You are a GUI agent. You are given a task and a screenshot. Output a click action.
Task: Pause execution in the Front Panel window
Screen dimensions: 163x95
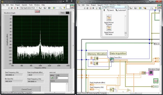point(18,8)
